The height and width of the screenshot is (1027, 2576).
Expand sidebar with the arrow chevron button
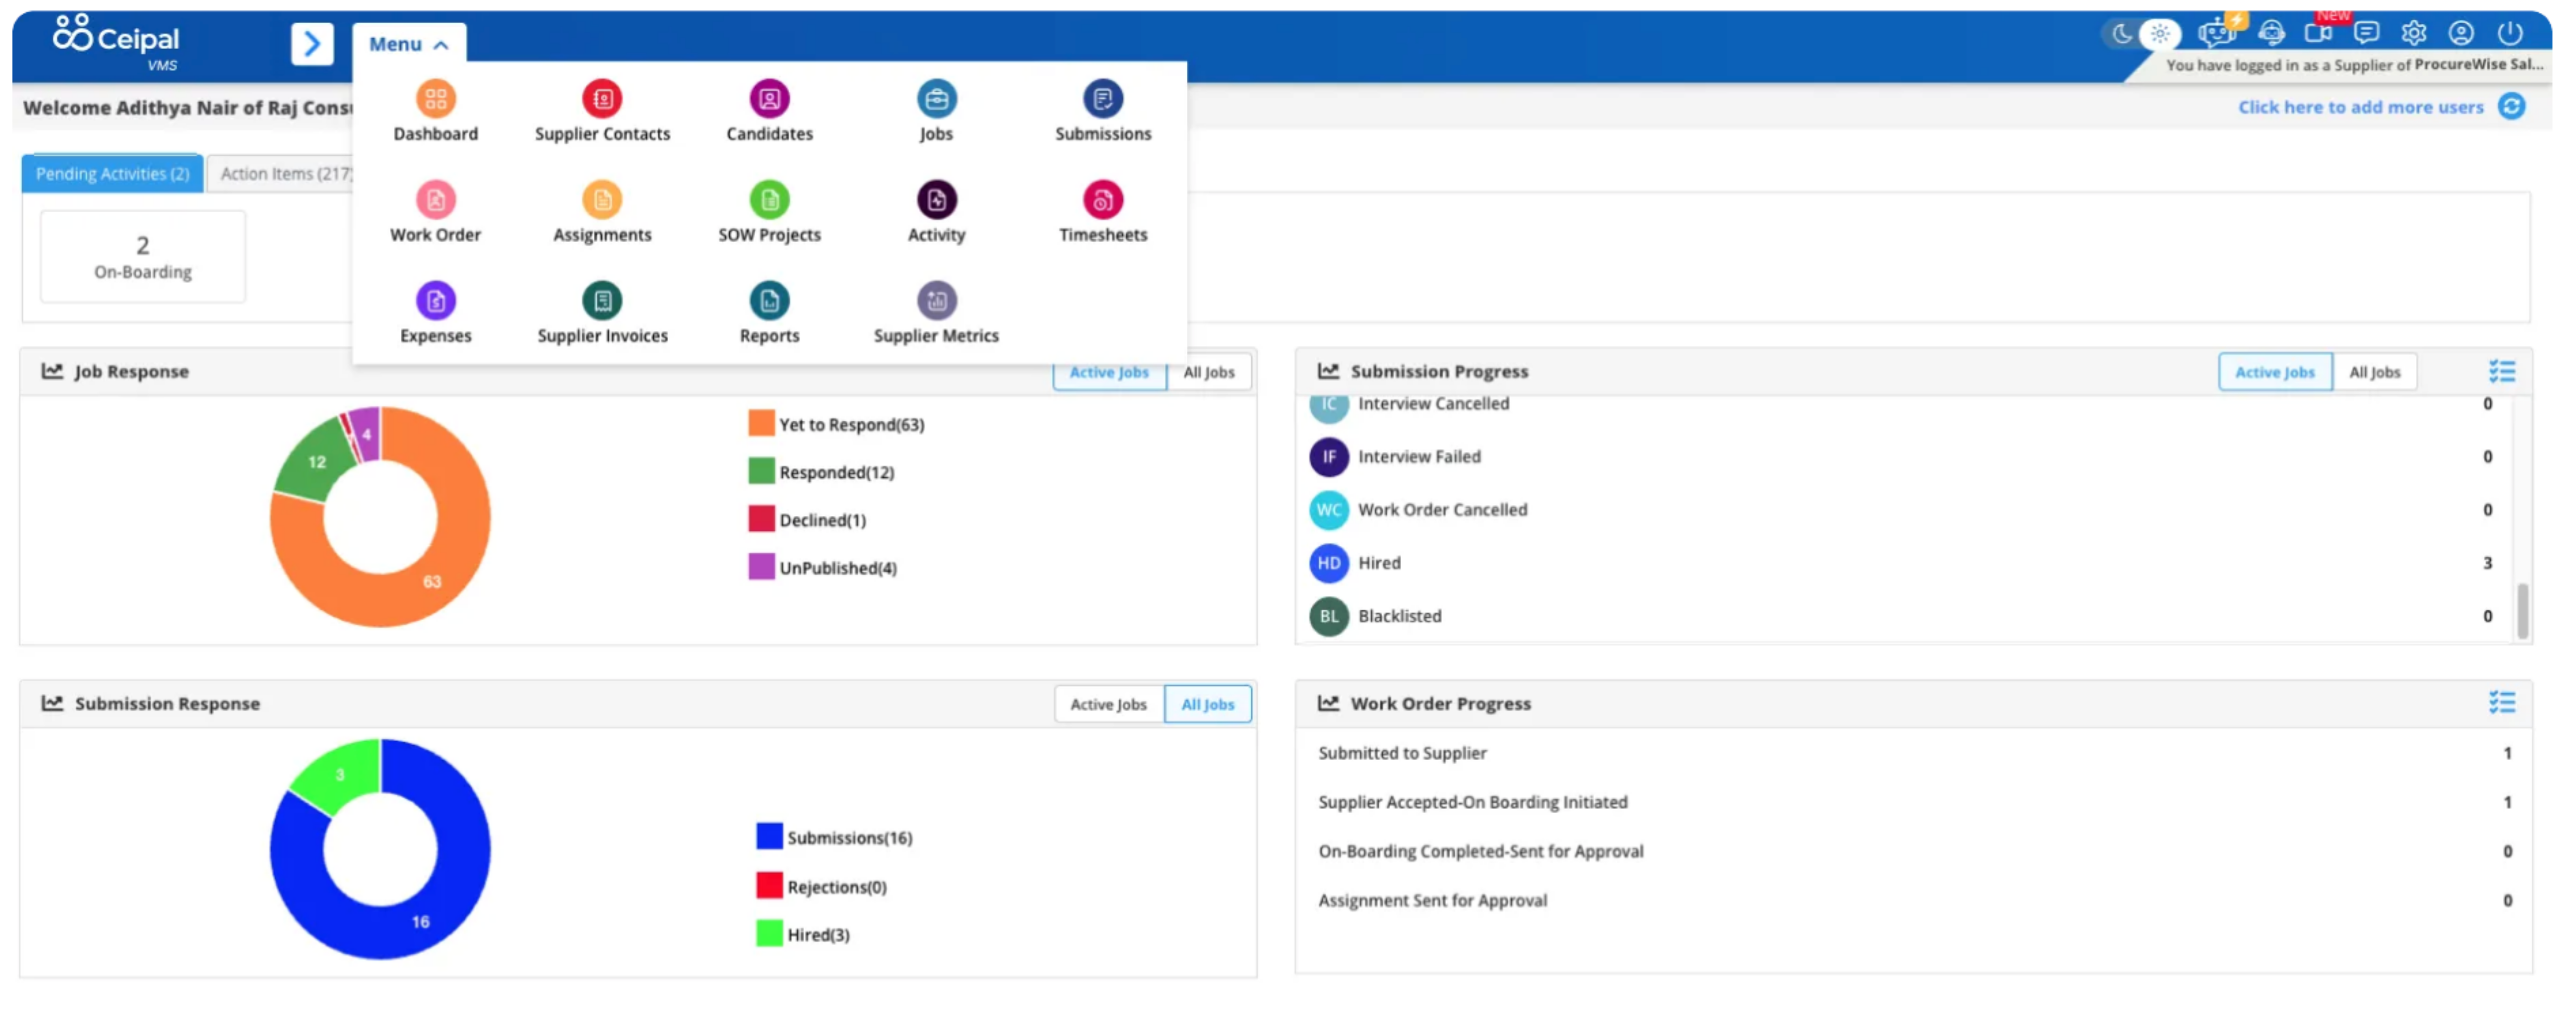pyautogui.click(x=312, y=44)
